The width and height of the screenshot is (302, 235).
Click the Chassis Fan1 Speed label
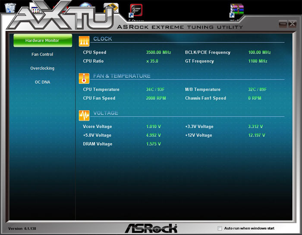205,98
